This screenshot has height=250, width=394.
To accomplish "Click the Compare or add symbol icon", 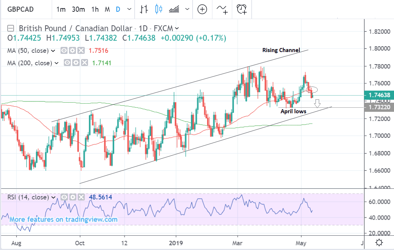I will pos(202,9).
